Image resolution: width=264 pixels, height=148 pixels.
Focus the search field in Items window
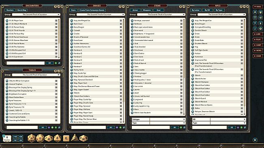pyautogui.click(x=151, y=127)
